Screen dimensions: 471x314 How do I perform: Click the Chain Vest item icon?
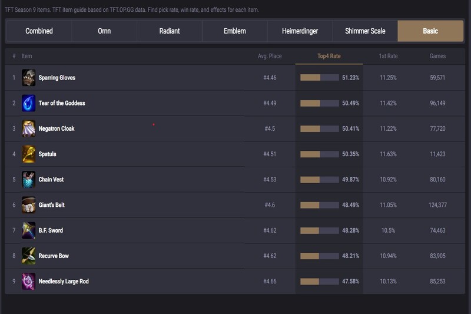click(x=28, y=179)
